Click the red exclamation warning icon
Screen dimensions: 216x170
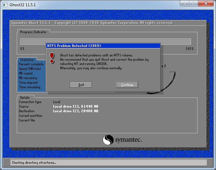tap(52, 58)
